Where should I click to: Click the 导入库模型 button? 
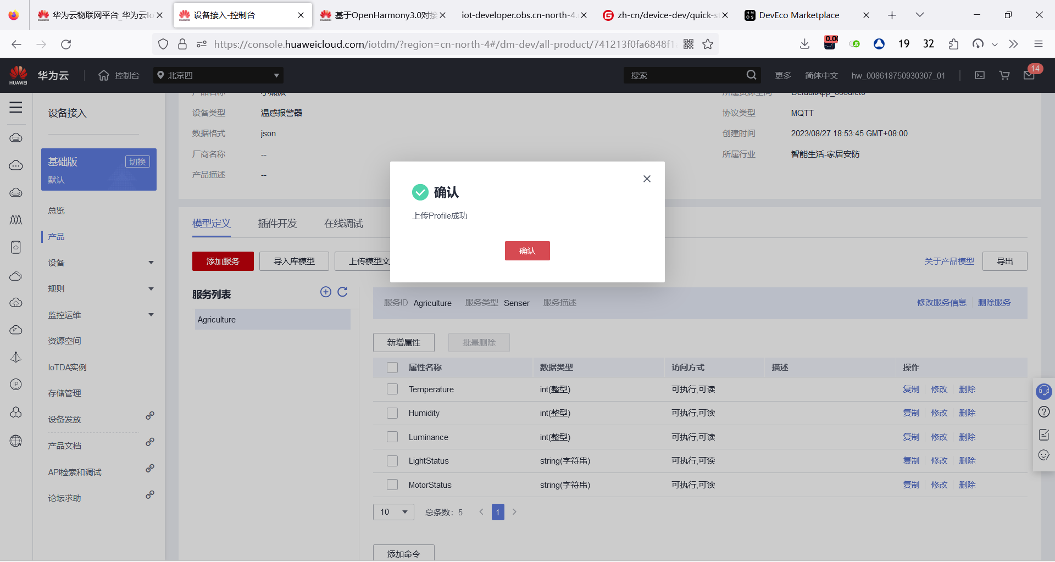[295, 261]
